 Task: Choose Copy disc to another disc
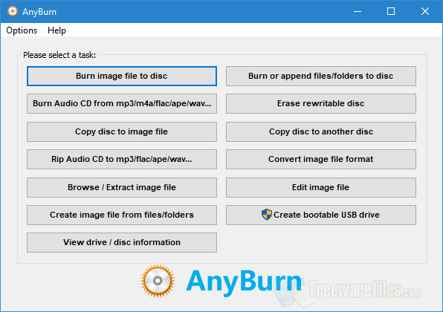(320, 131)
